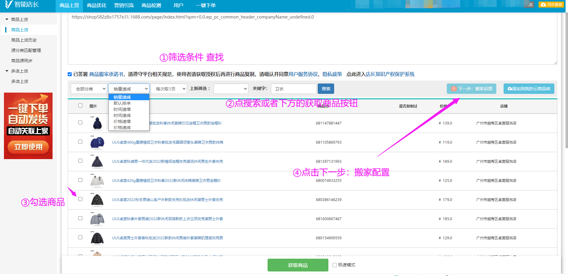Click the blue 搜索 button
Viewport: 568px width, 276px height.
[x=326, y=89]
